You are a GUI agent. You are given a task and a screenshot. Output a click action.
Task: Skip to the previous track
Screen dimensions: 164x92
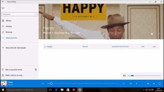[x=131, y=84]
